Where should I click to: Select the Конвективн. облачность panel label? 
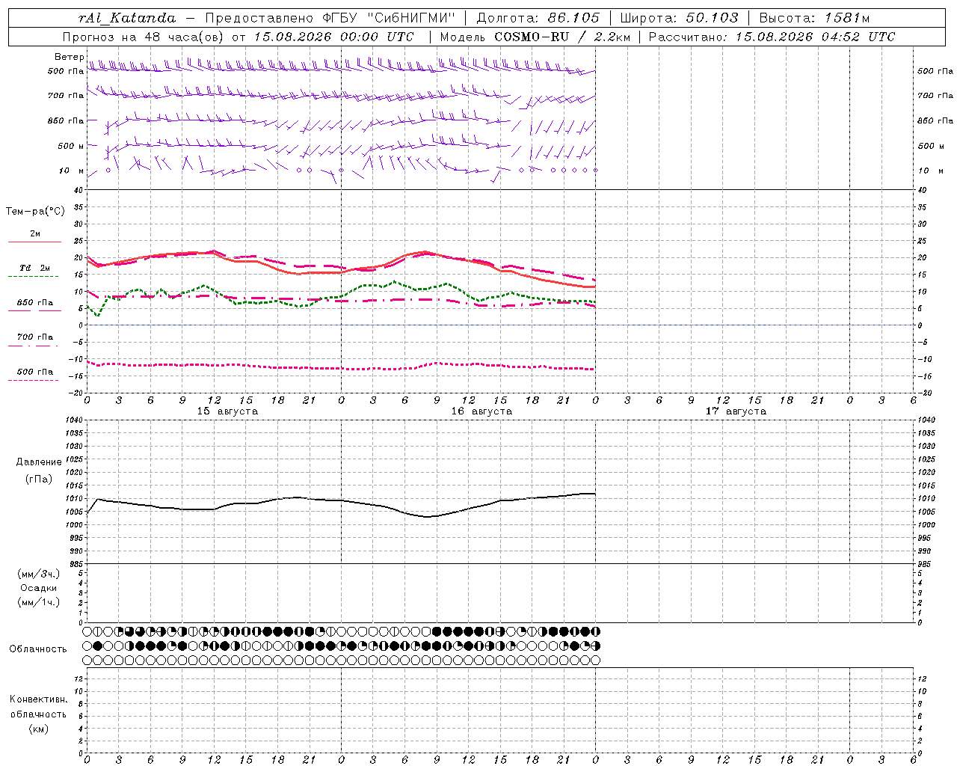38,714
